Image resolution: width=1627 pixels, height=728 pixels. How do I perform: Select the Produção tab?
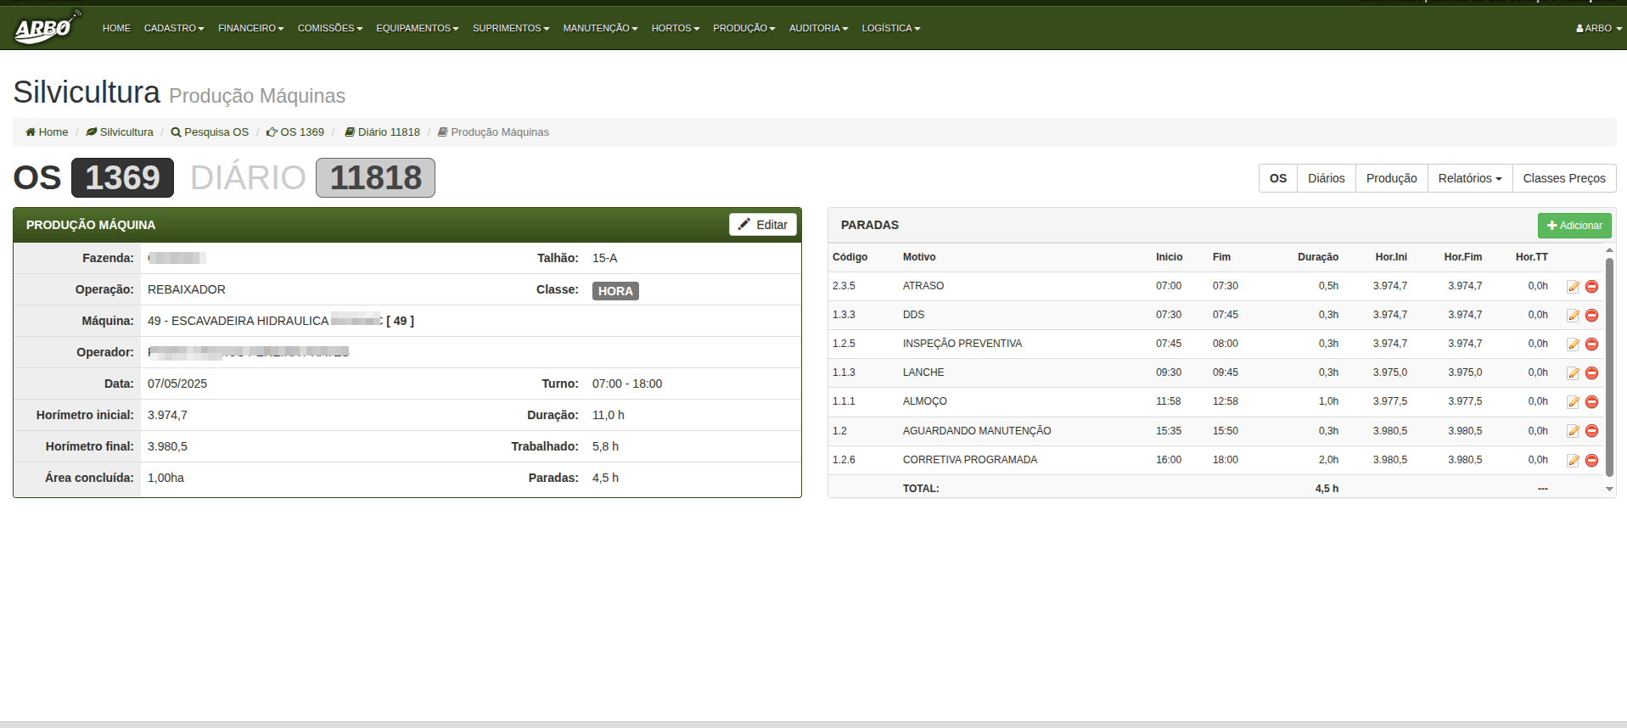tap(1391, 178)
